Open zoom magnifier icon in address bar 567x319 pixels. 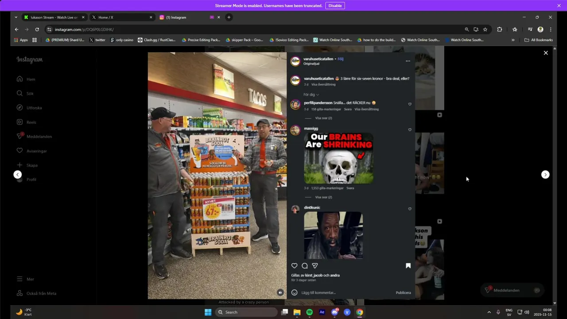[x=466, y=29]
